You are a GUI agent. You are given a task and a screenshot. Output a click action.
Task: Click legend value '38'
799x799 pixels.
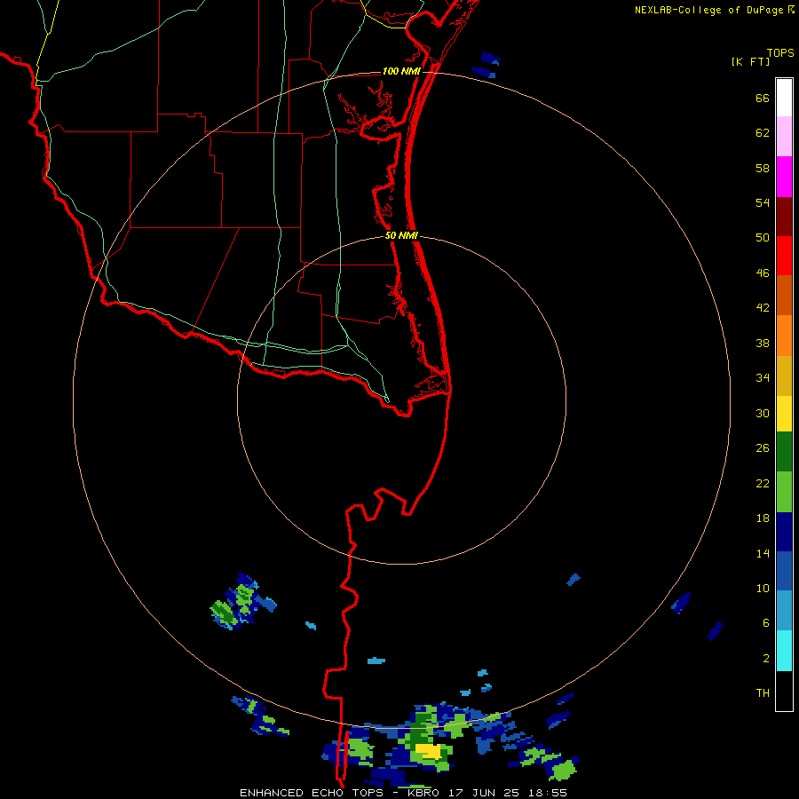[x=763, y=344]
